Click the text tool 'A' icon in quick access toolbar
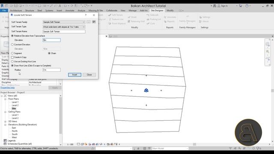 pos(60,6)
